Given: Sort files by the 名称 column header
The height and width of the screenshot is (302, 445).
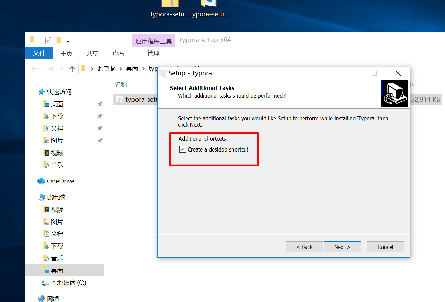Looking at the screenshot, I should (x=121, y=85).
